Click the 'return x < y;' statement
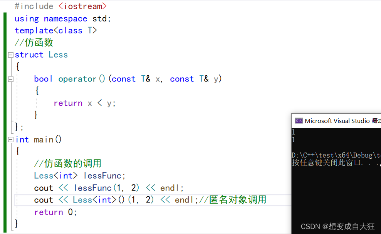The height and width of the screenshot is (234, 381). (84, 103)
